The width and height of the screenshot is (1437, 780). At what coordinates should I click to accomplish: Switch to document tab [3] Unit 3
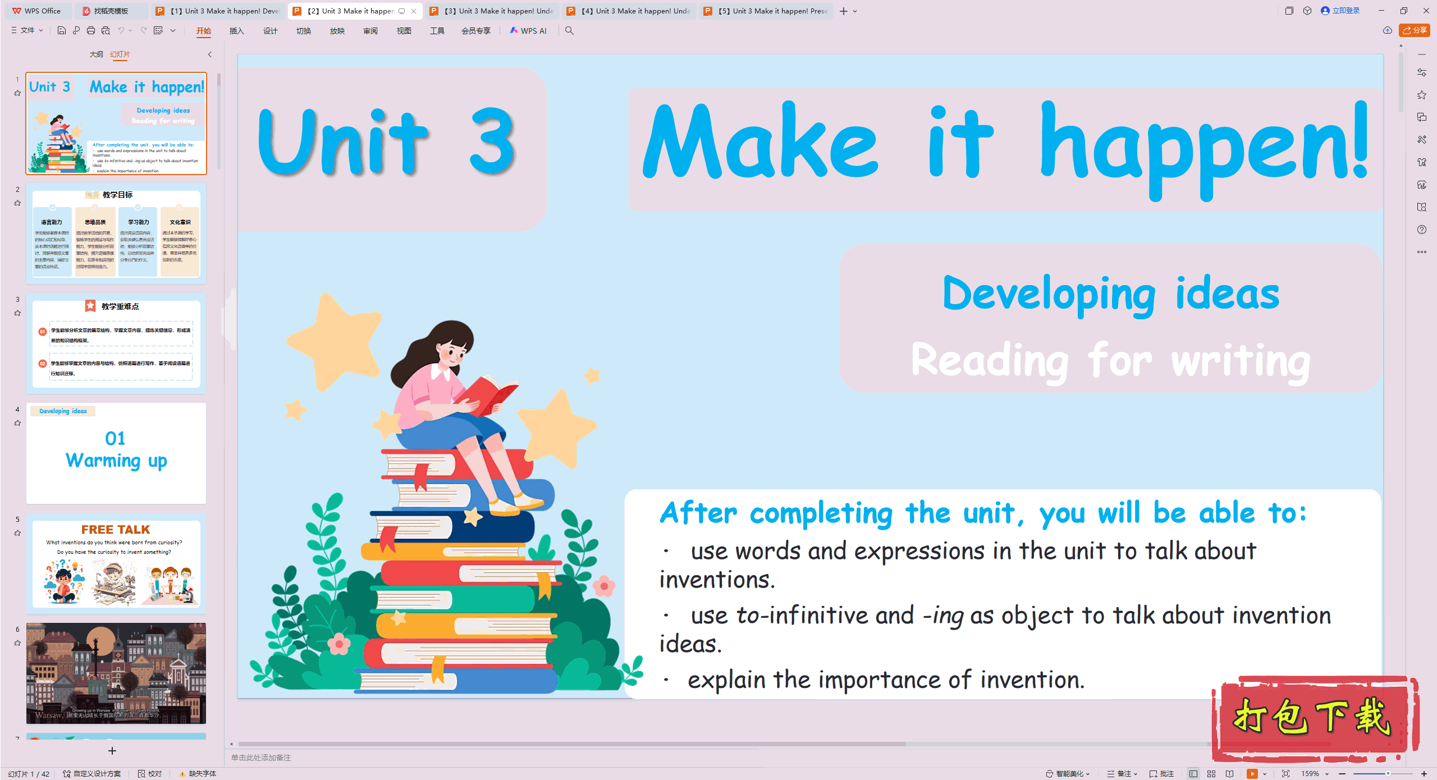click(x=492, y=11)
